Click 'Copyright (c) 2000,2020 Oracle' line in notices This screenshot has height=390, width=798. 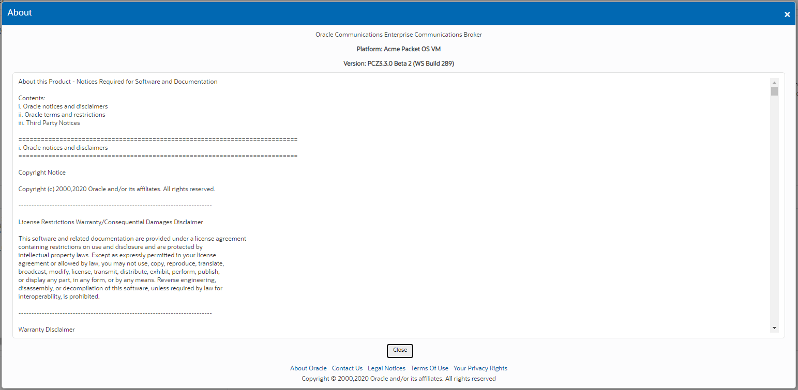tap(117, 189)
